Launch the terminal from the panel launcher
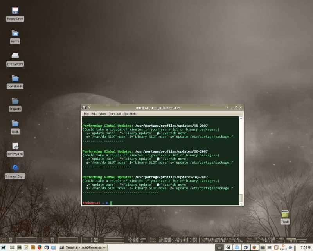Viewport: 313px width, 251px height. 19,247
